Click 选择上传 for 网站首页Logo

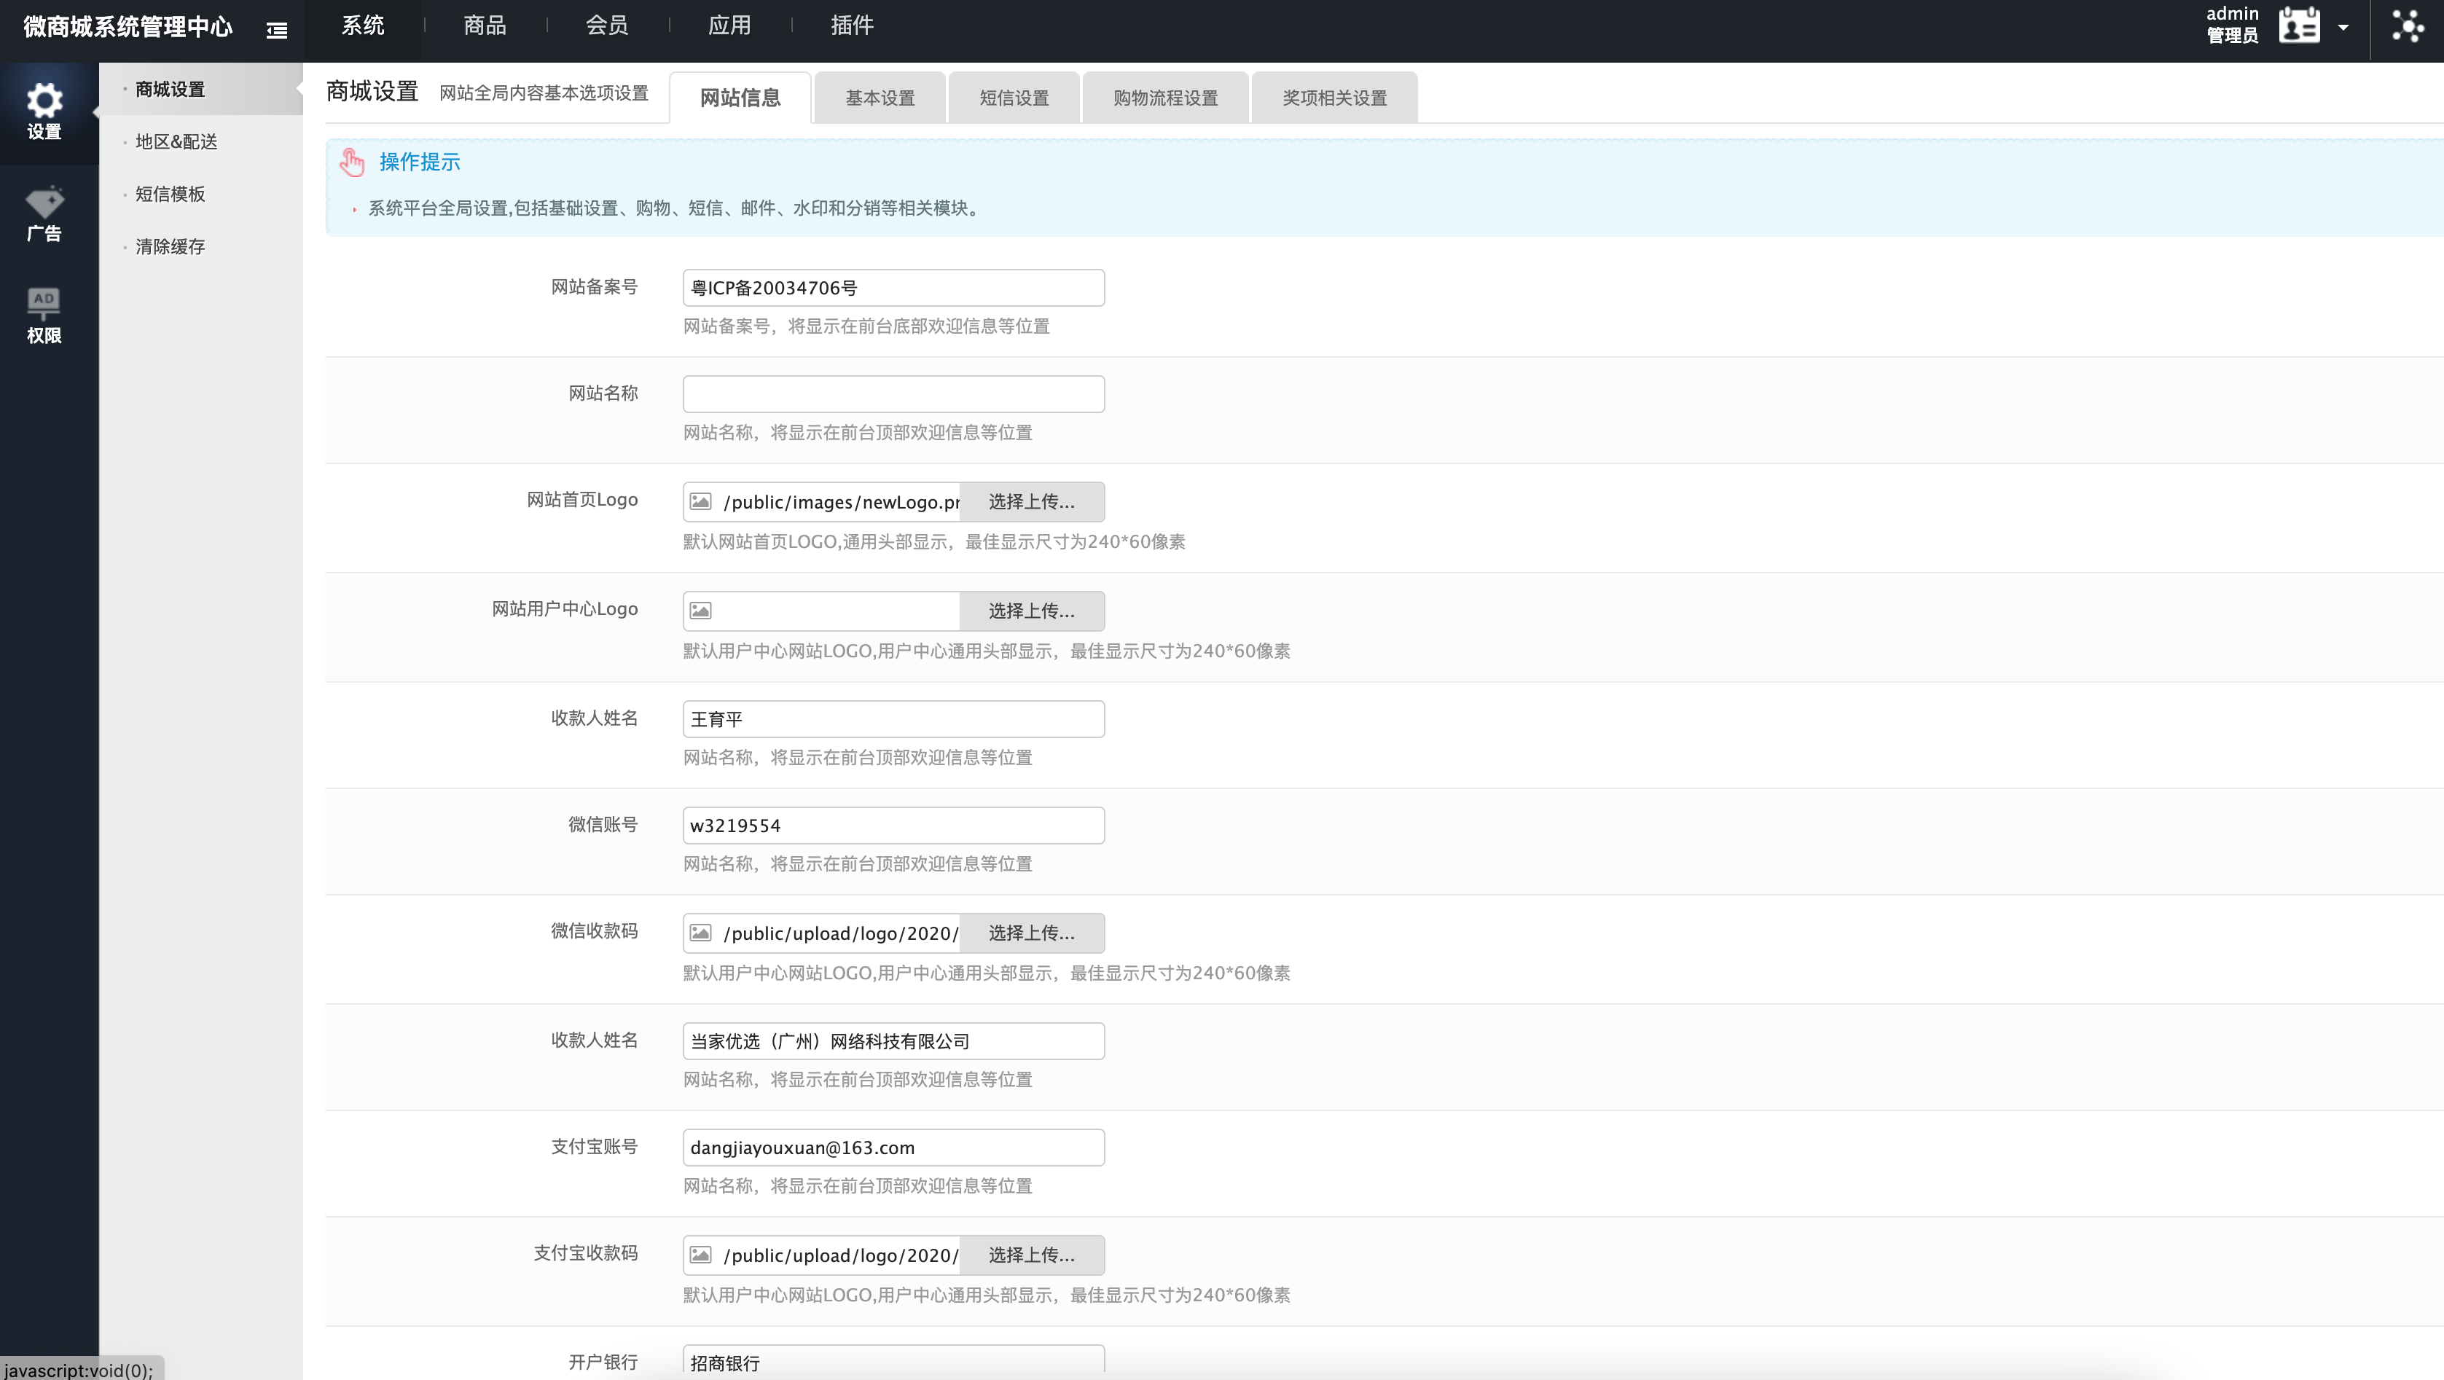[1031, 502]
